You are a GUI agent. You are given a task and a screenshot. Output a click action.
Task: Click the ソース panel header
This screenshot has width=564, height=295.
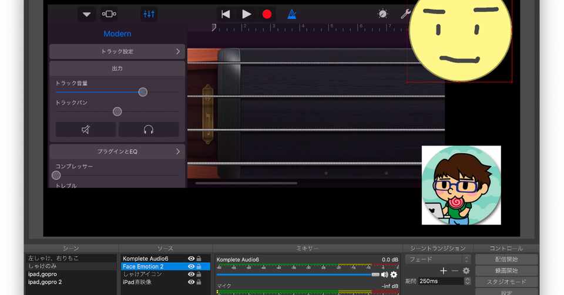point(166,248)
